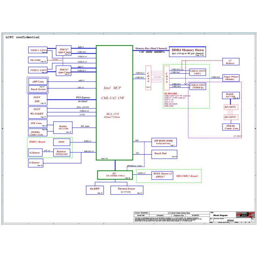This screenshot has height=257, width=257.
Task: Select the Touch Pad block
Action: point(164,154)
